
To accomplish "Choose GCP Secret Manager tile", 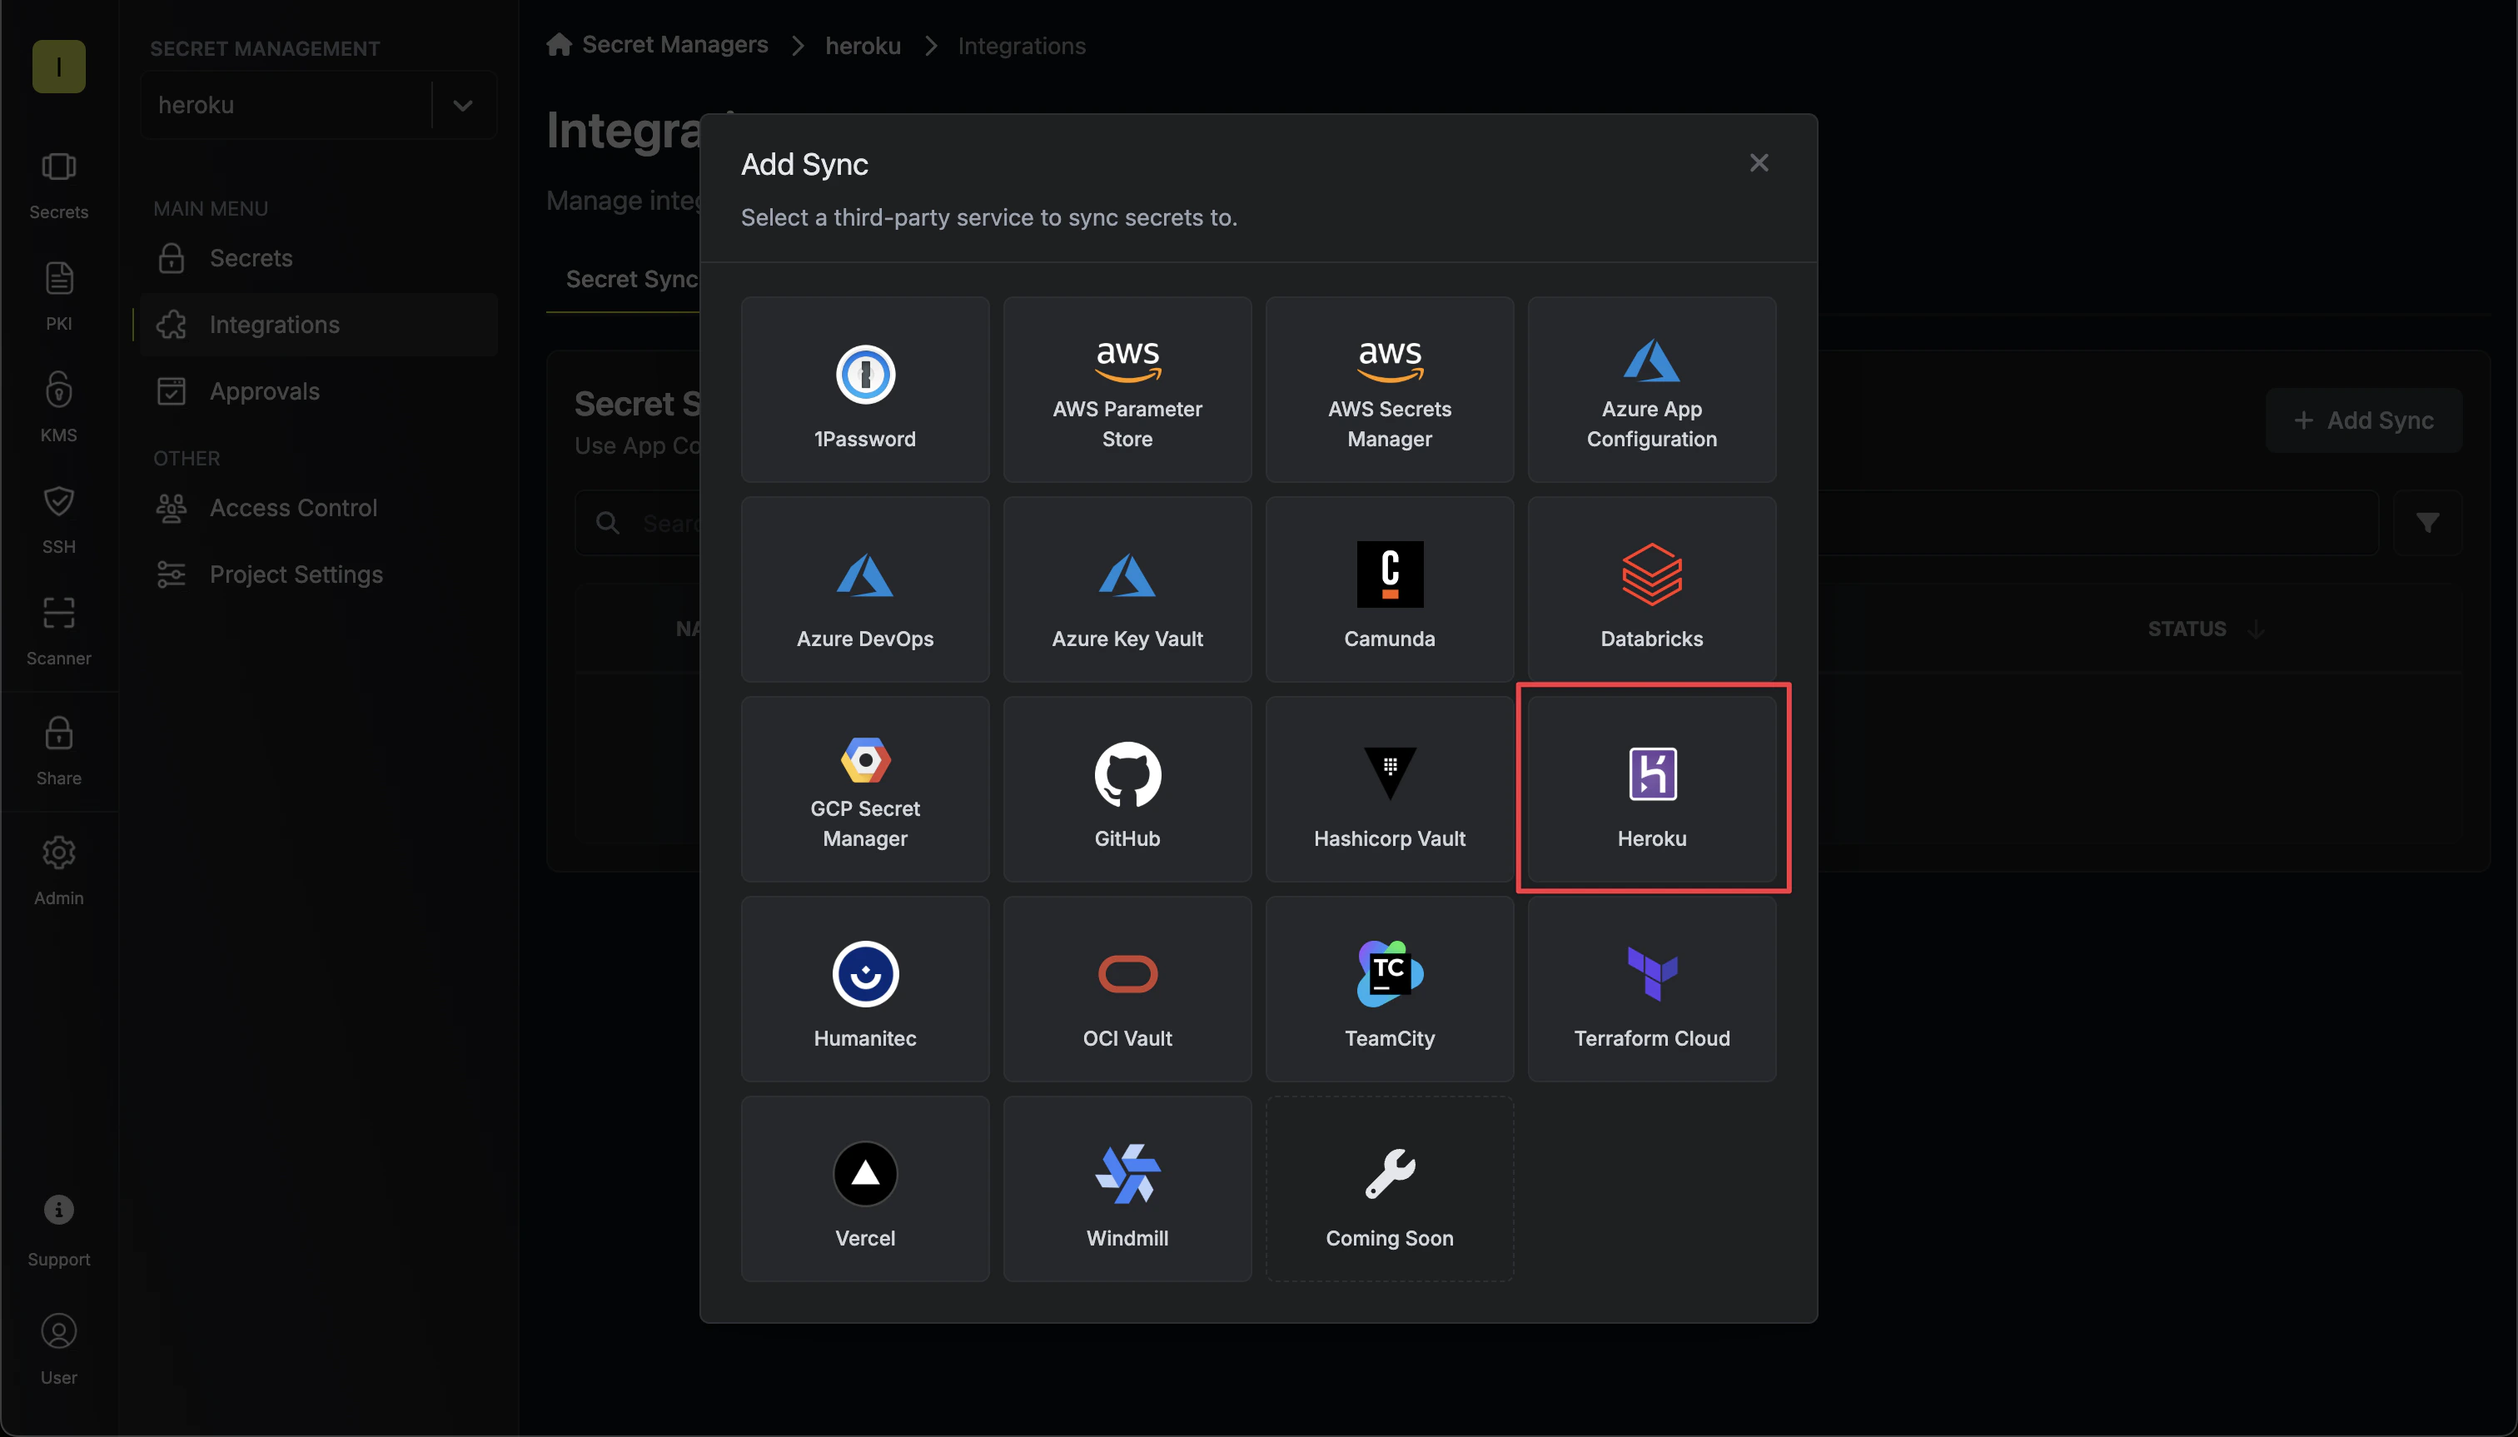I will 864,788.
